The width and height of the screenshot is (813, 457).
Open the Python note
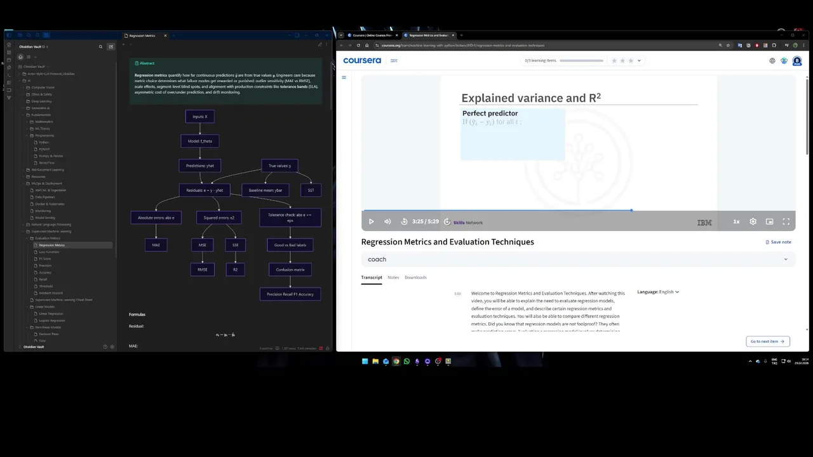click(x=43, y=142)
